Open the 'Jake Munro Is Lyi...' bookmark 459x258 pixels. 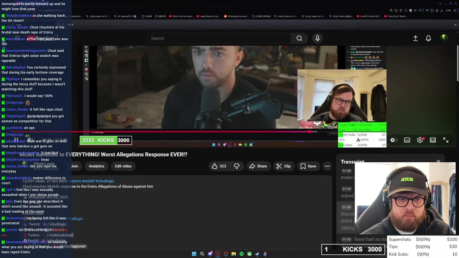click(x=208, y=16)
